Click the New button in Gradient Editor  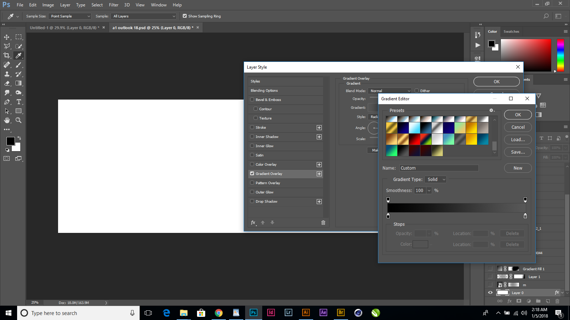pyautogui.click(x=518, y=168)
